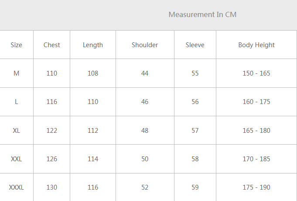Screen dimensions: 297x201
Task: Select the Shoulder column header
Action: click(x=145, y=45)
